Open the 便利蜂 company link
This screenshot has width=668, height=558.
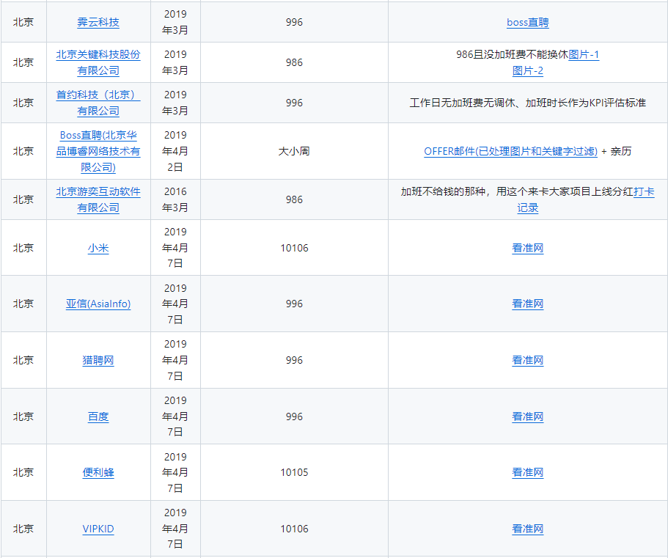click(x=98, y=472)
